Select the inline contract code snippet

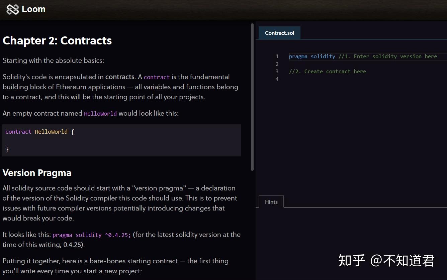click(x=157, y=77)
